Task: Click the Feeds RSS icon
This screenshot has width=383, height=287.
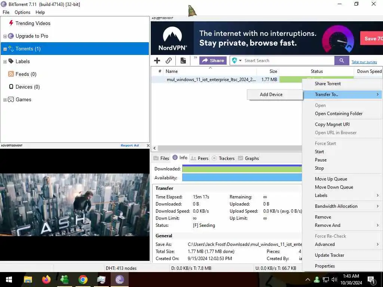Action: coord(11,74)
